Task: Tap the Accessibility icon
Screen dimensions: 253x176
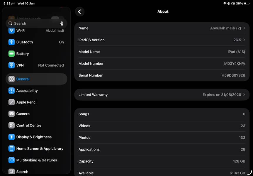Action: pyautogui.click(x=11, y=91)
